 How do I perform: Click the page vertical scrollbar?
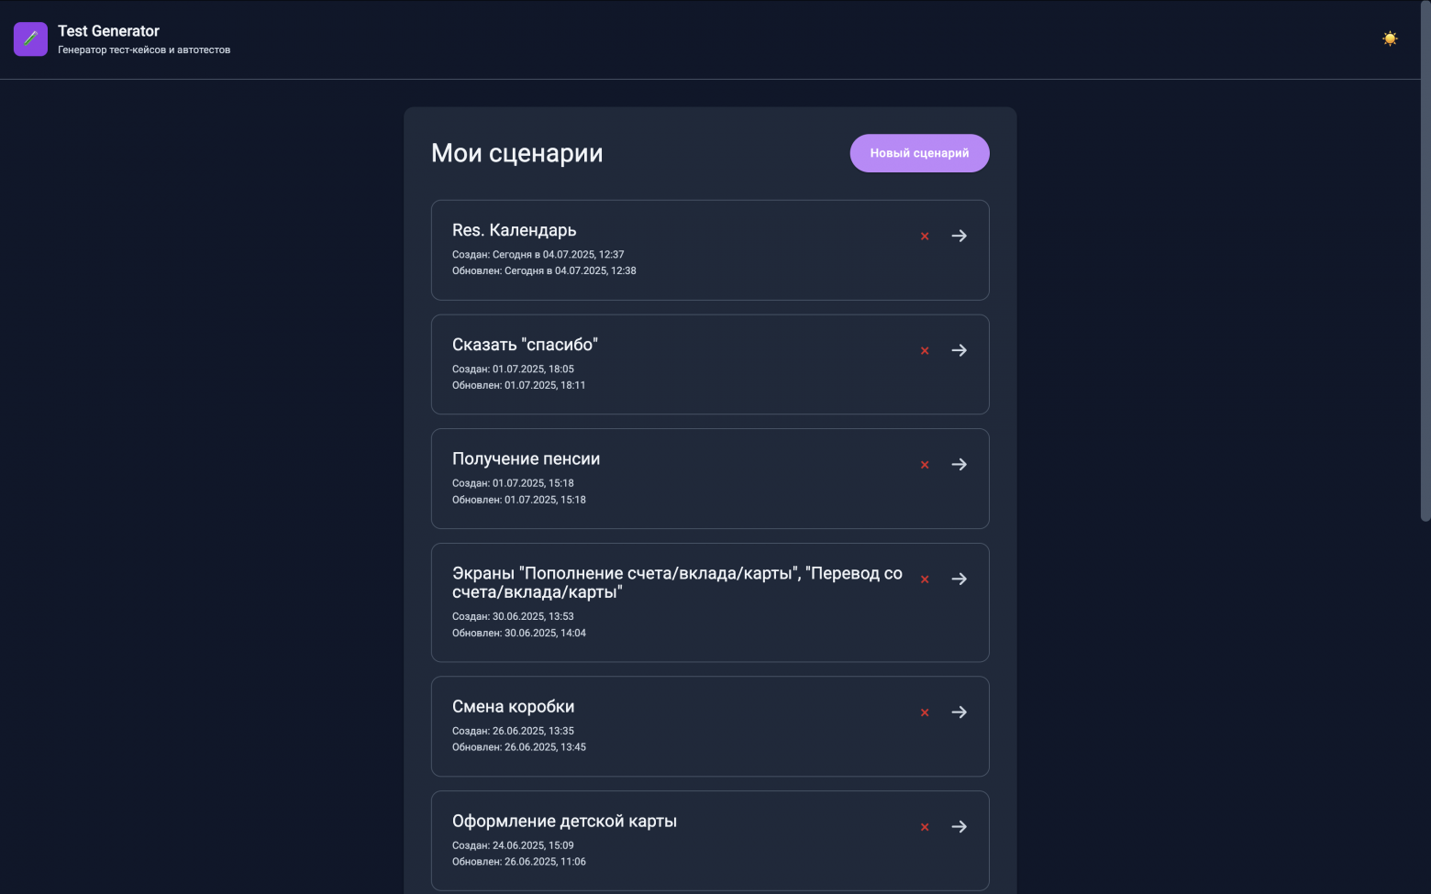(1425, 275)
